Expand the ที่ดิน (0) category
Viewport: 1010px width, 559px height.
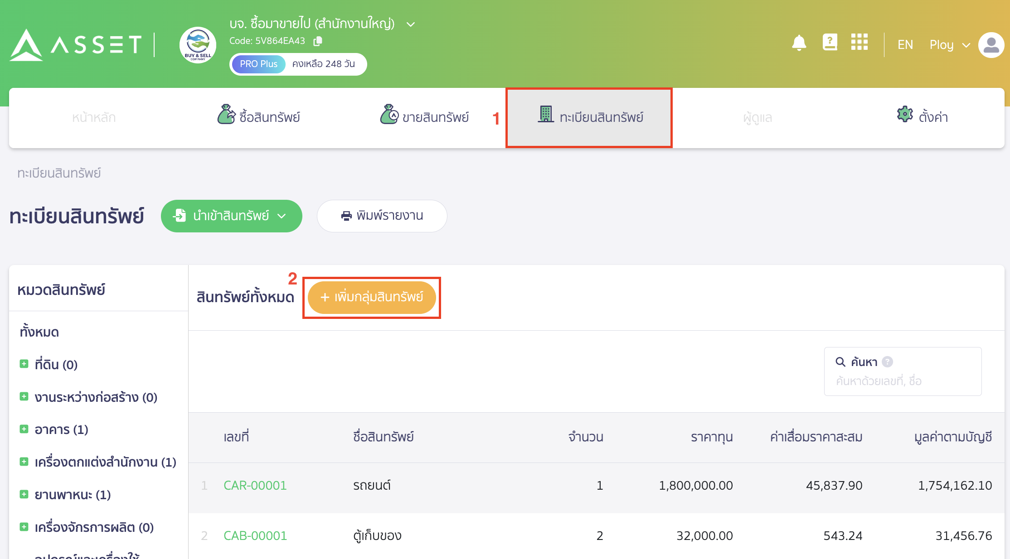pos(24,364)
